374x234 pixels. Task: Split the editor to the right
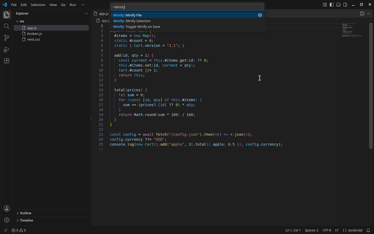362,14
